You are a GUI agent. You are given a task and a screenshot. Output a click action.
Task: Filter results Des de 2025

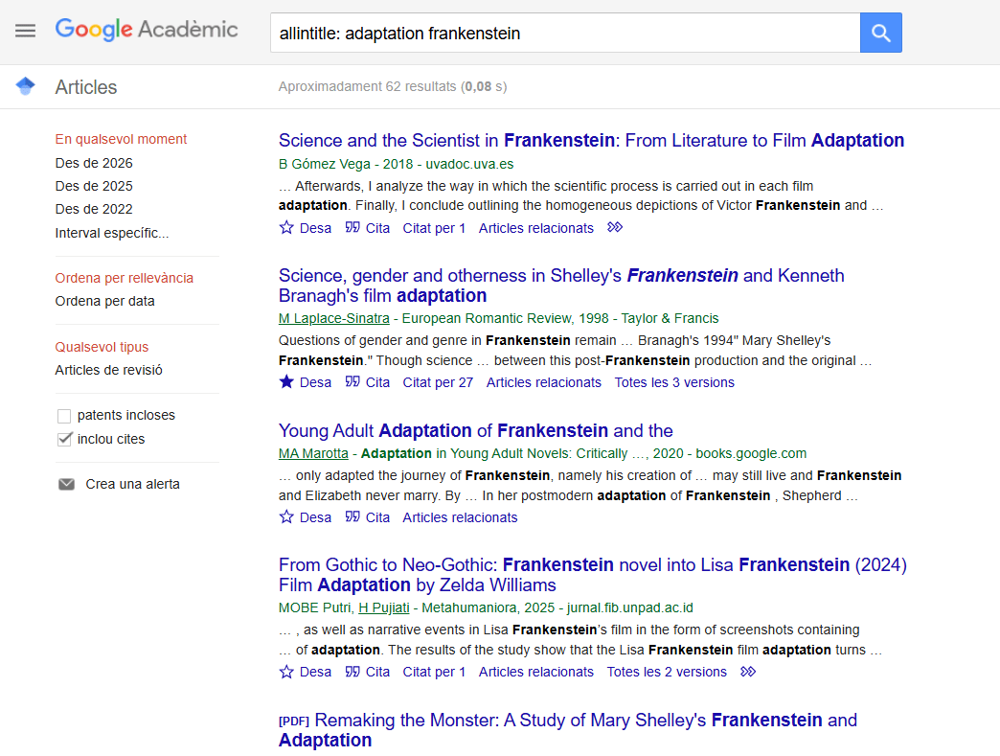pyautogui.click(x=94, y=186)
